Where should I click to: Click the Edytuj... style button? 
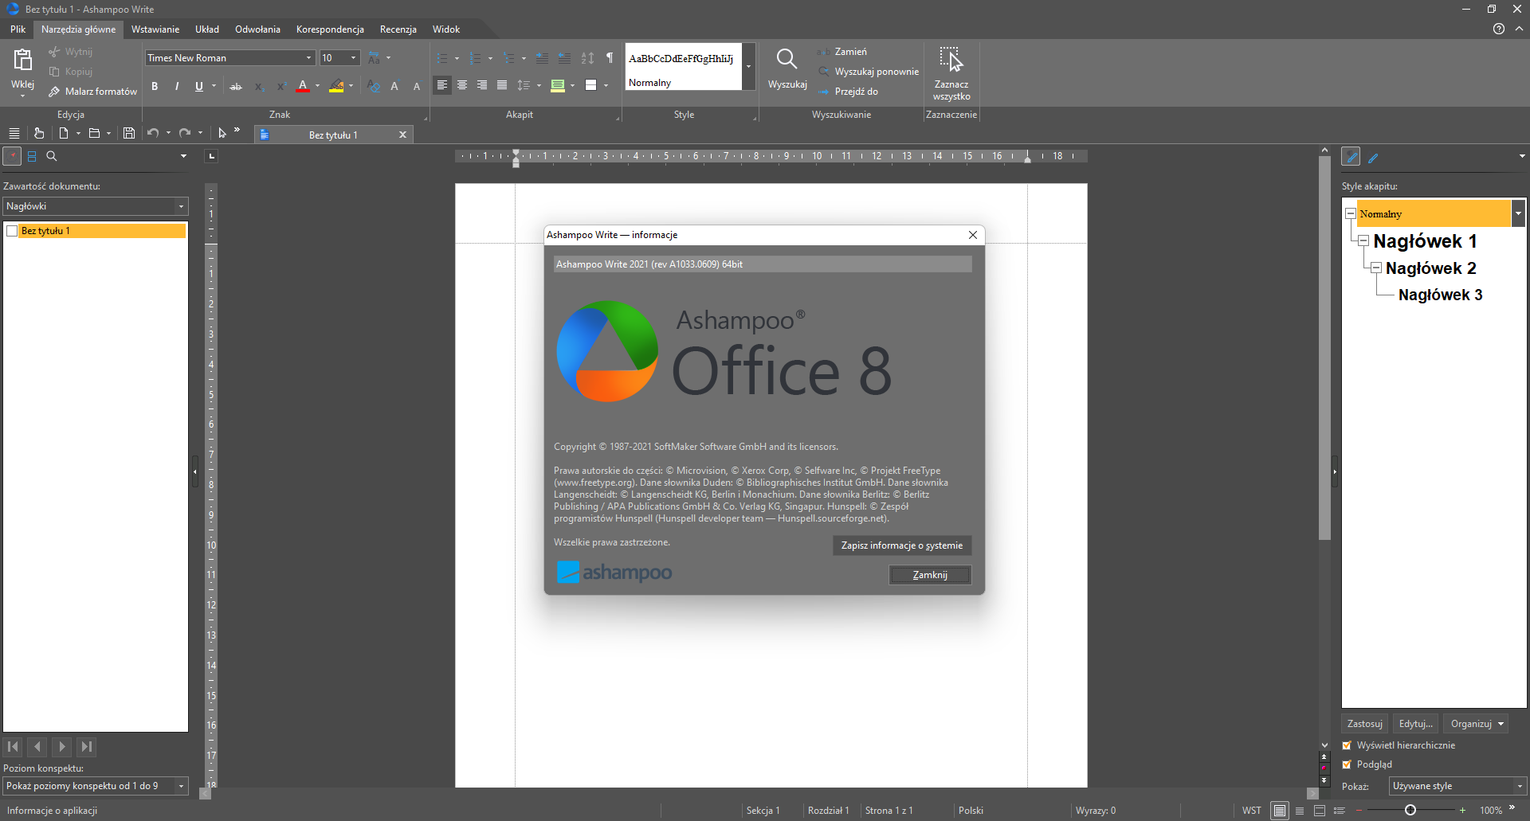coord(1416,724)
